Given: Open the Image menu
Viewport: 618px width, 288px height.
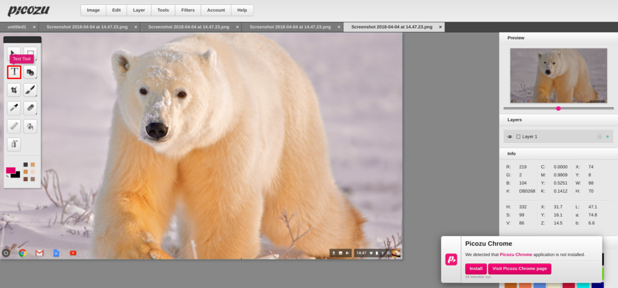Looking at the screenshot, I should pos(94,10).
